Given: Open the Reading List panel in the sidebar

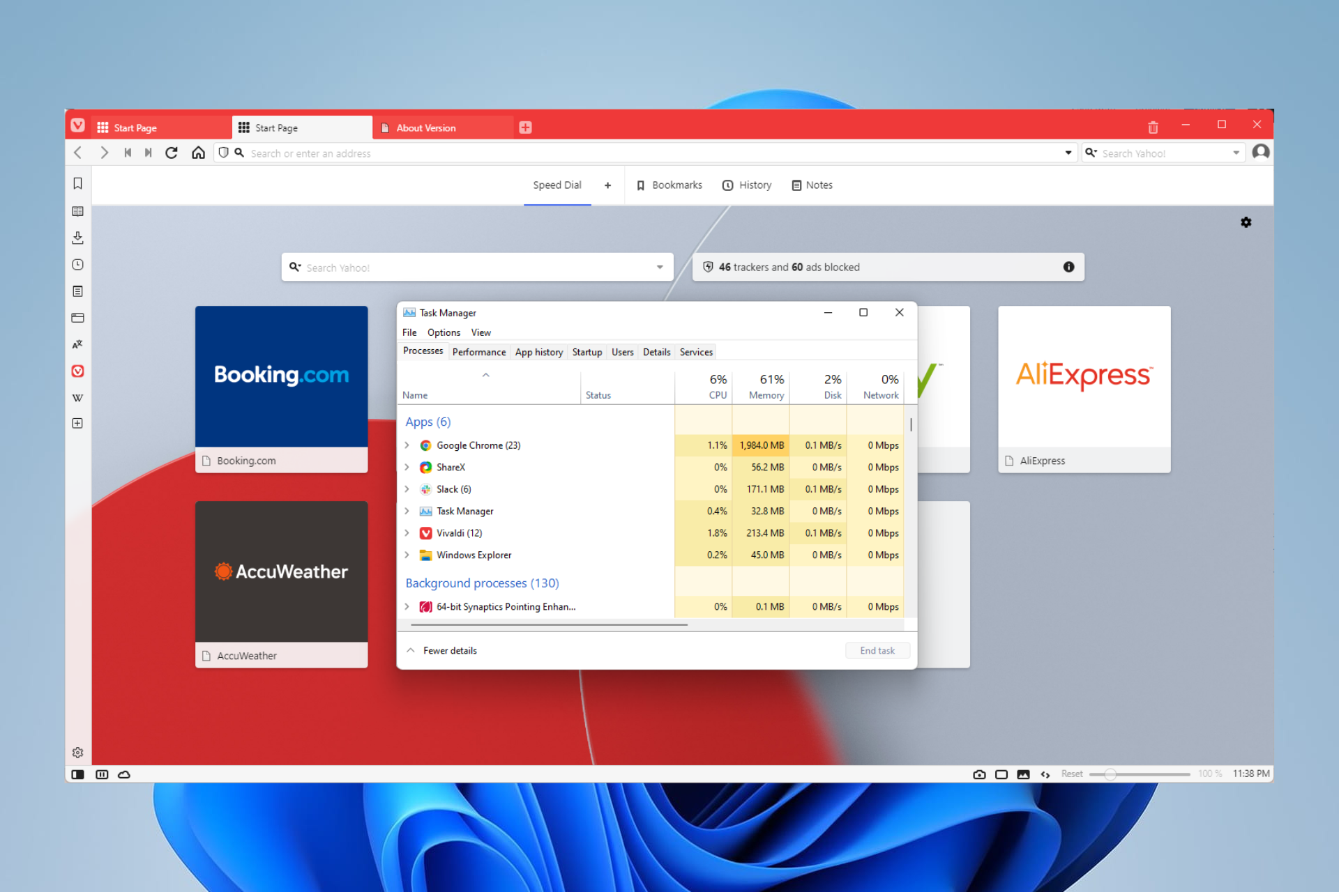Looking at the screenshot, I should click(78, 211).
